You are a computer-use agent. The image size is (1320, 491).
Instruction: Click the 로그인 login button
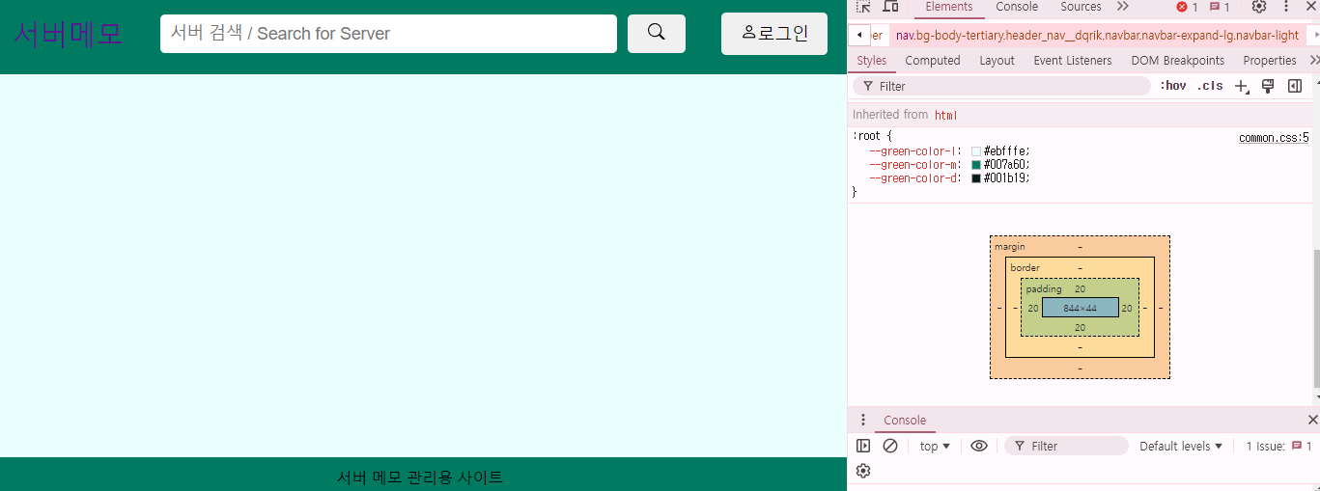pos(774,34)
